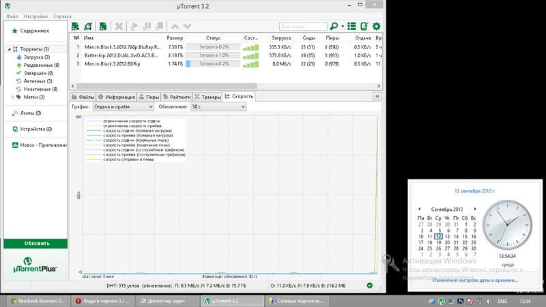Screen dimensions: 546x307
Task: Select Раздаваемые (0) filter
Action: pyautogui.click(x=42, y=65)
